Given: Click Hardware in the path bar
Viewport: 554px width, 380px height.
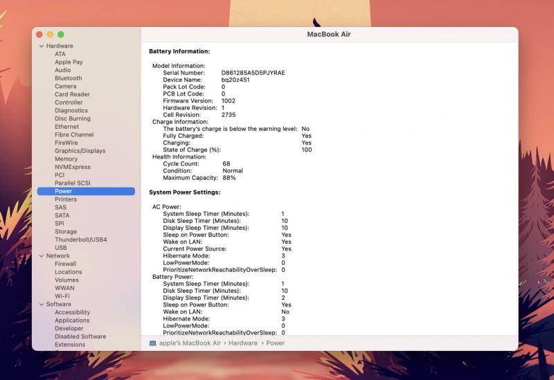Looking at the screenshot, I should tap(243, 343).
